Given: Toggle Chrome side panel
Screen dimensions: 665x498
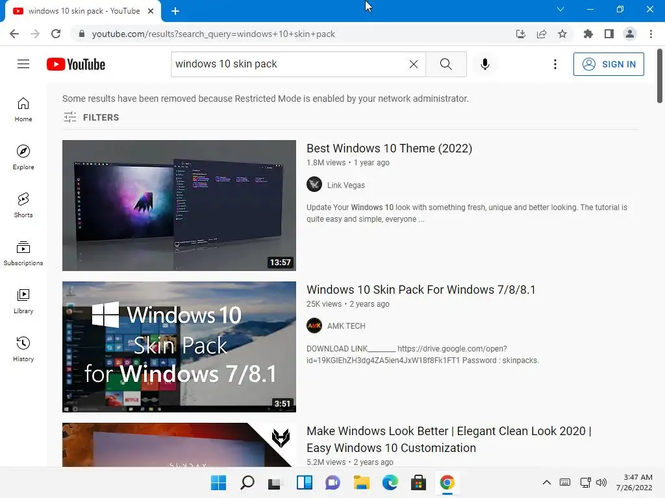Looking at the screenshot, I should (x=609, y=34).
